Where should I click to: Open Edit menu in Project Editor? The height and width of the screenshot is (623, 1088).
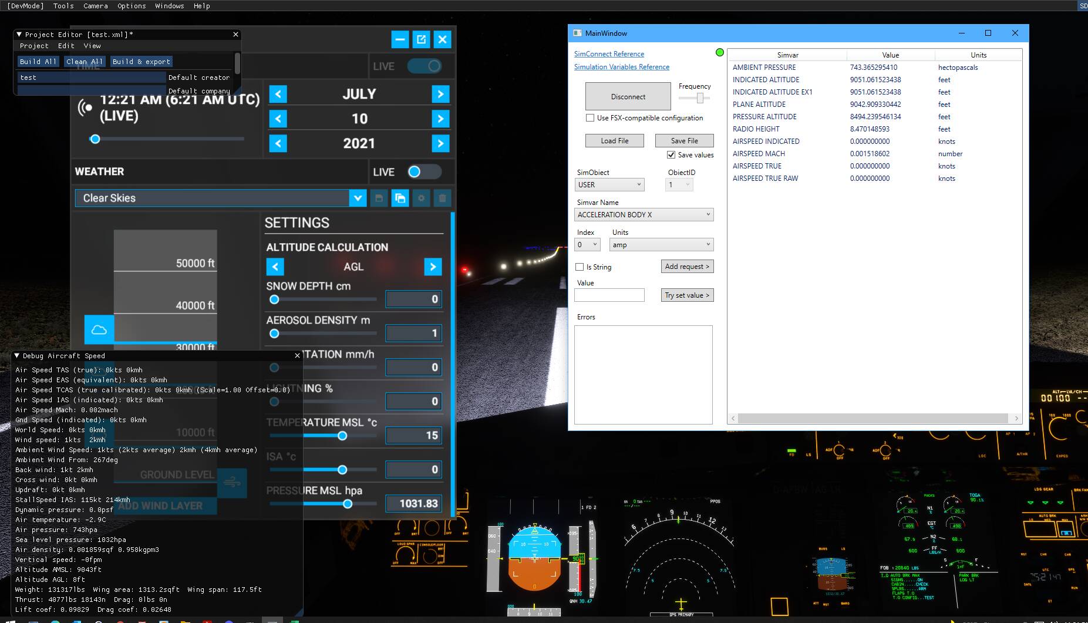click(66, 46)
